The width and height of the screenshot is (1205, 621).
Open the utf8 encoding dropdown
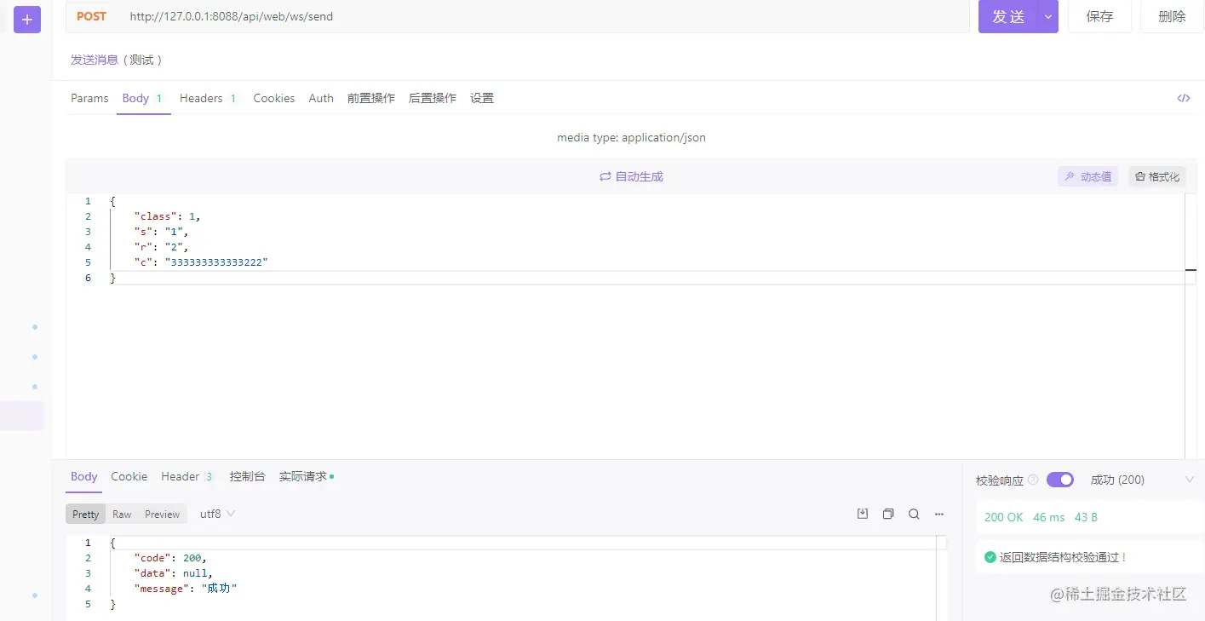pos(215,514)
